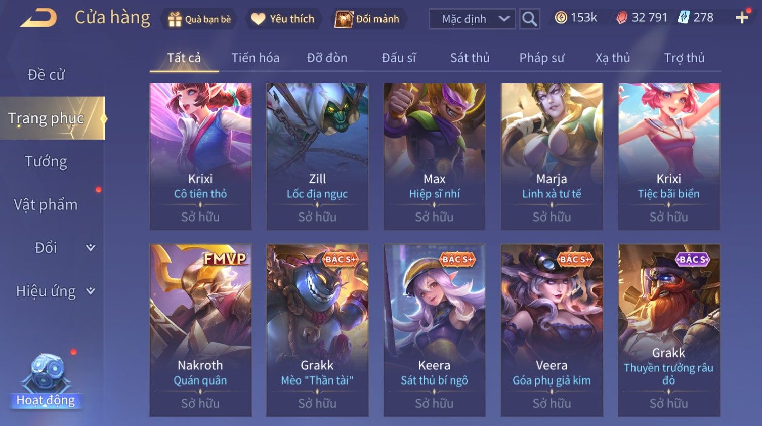The image size is (762, 426).
Task: Switch to the Sát thủ tab
Action: coord(470,58)
